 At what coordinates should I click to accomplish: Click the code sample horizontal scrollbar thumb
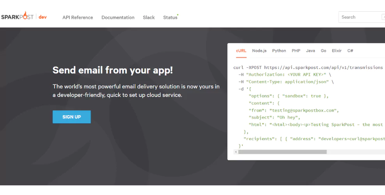[x=282, y=152]
